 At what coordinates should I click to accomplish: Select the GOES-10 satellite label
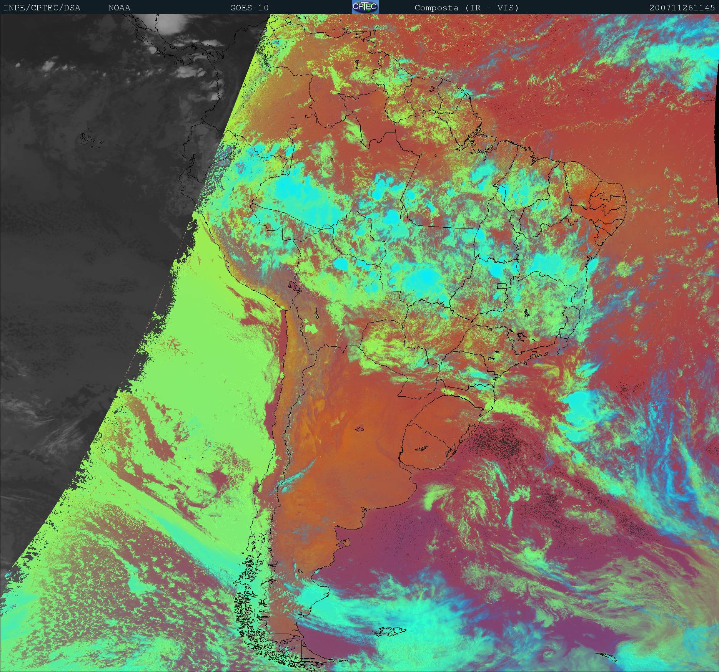[x=249, y=8]
